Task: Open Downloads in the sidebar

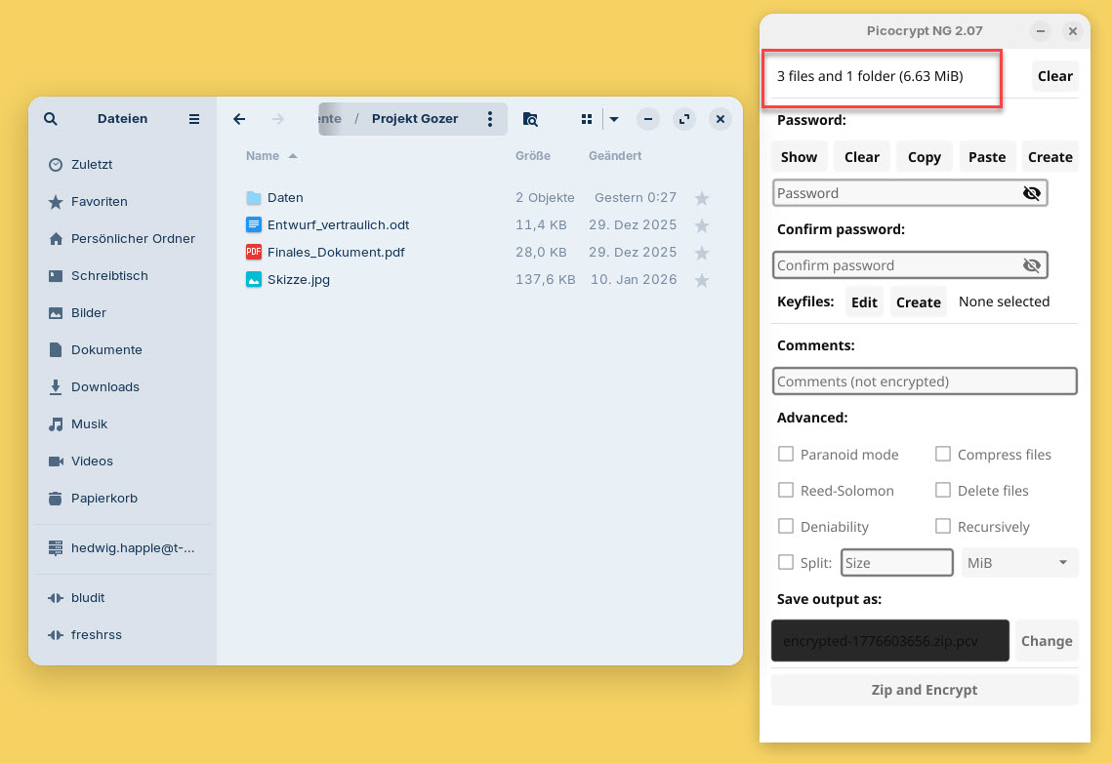Action: 105,387
